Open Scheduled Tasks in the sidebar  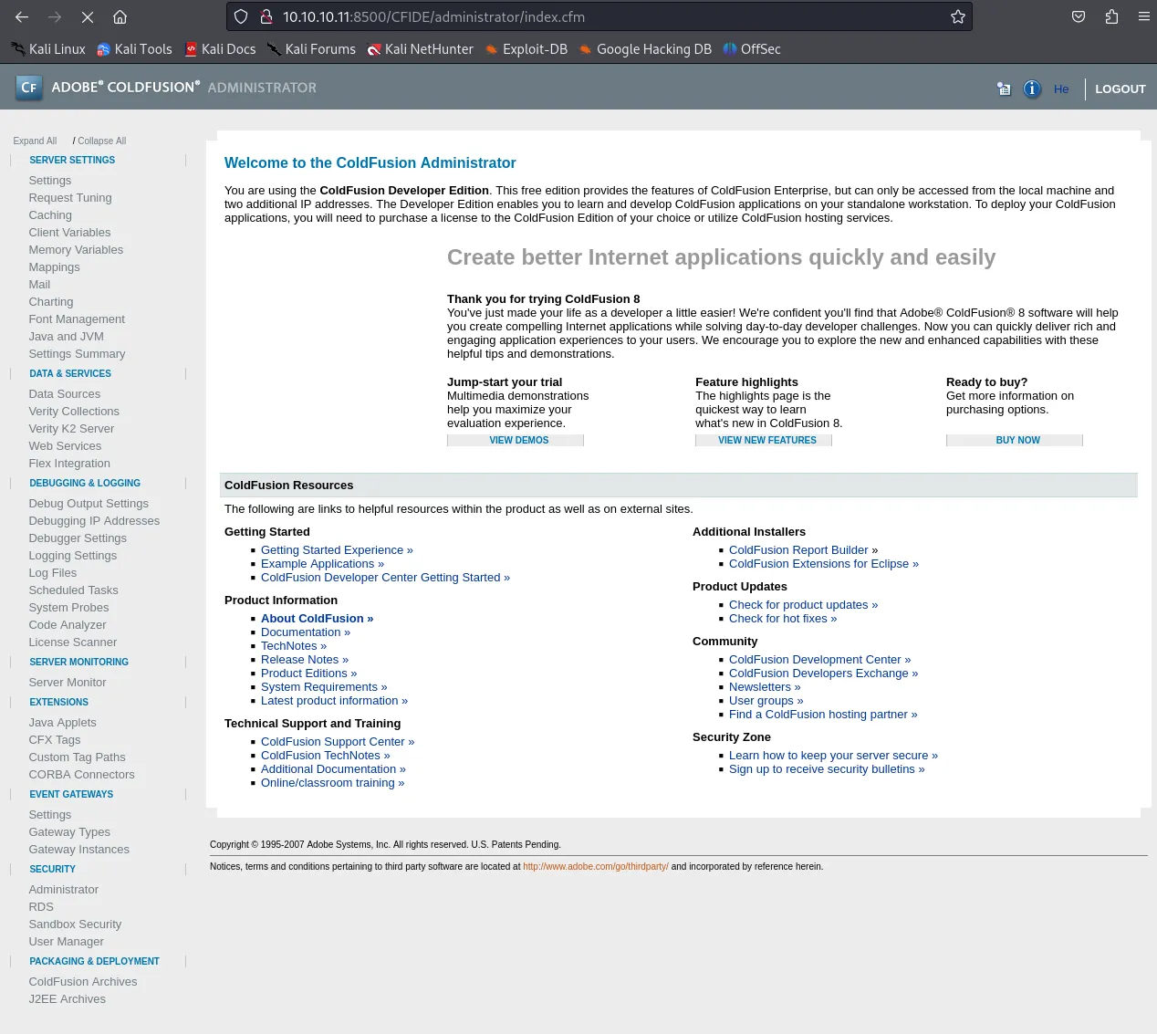click(x=73, y=590)
